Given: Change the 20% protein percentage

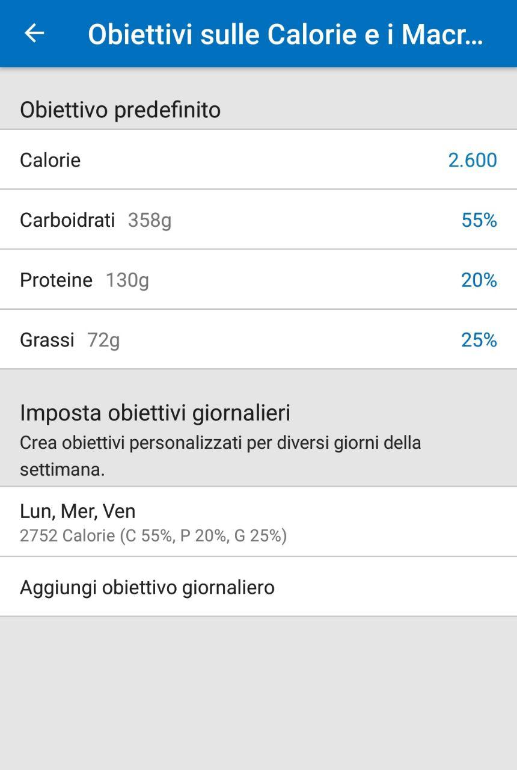Looking at the screenshot, I should coord(479,280).
